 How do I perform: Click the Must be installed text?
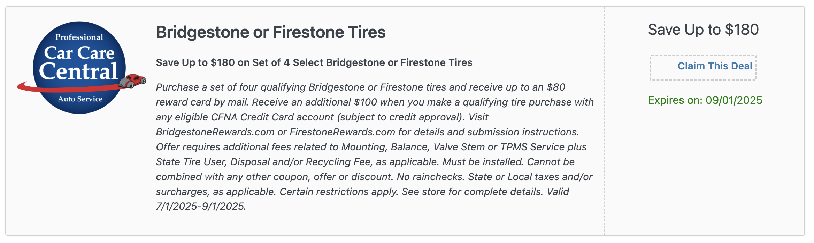pyautogui.click(x=483, y=162)
